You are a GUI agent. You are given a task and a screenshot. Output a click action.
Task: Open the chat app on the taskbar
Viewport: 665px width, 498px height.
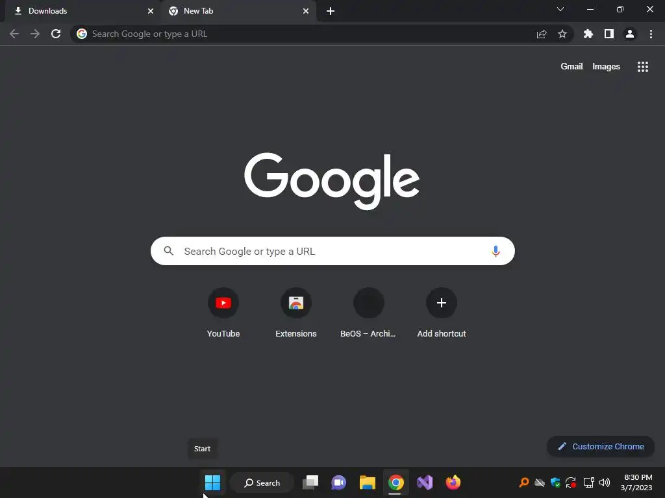click(x=338, y=482)
